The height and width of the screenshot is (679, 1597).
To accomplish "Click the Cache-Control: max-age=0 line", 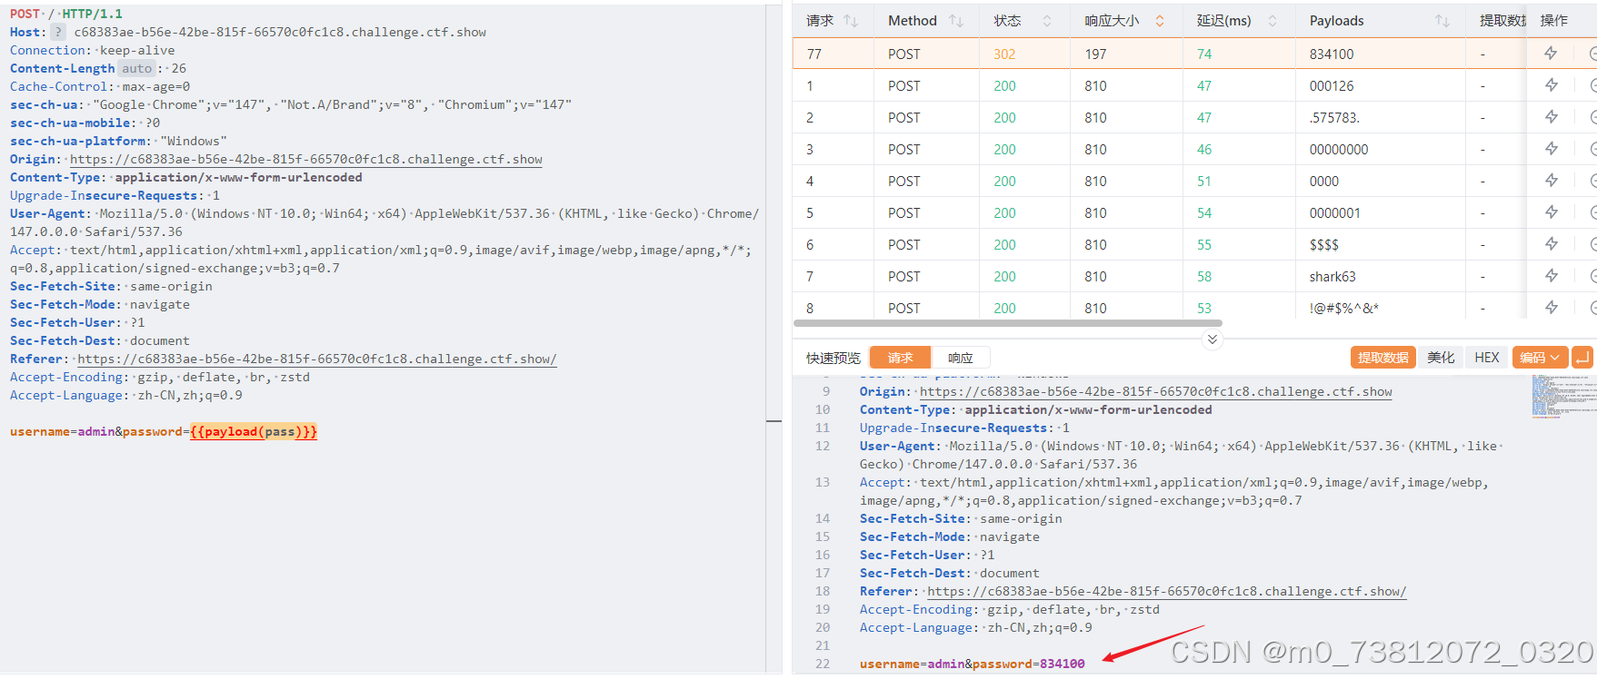I will click(x=100, y=86).
